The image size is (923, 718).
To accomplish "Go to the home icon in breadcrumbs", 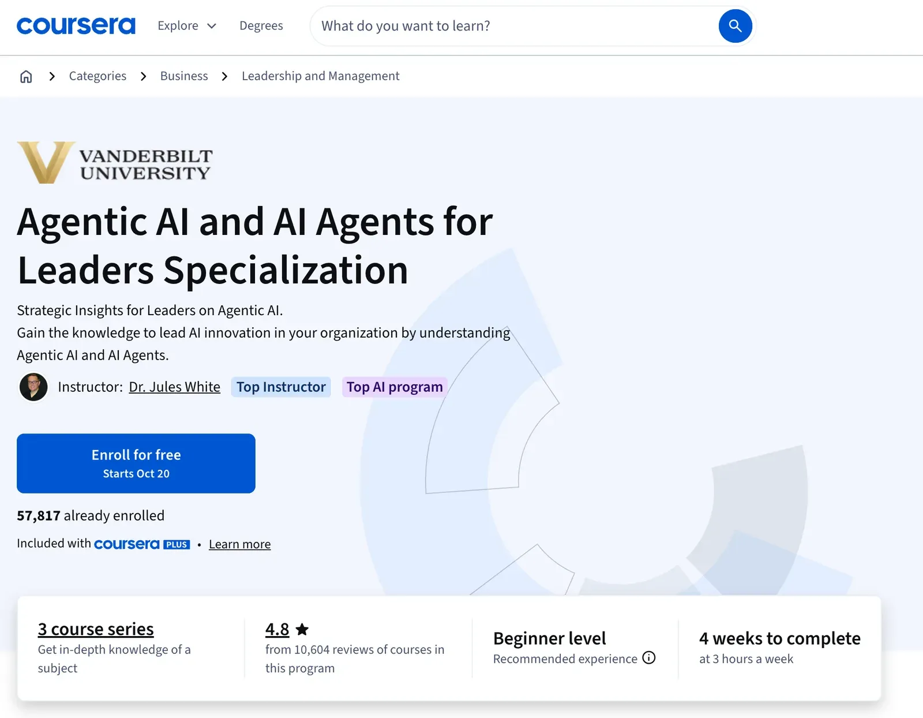I will (x=26, y=76).
